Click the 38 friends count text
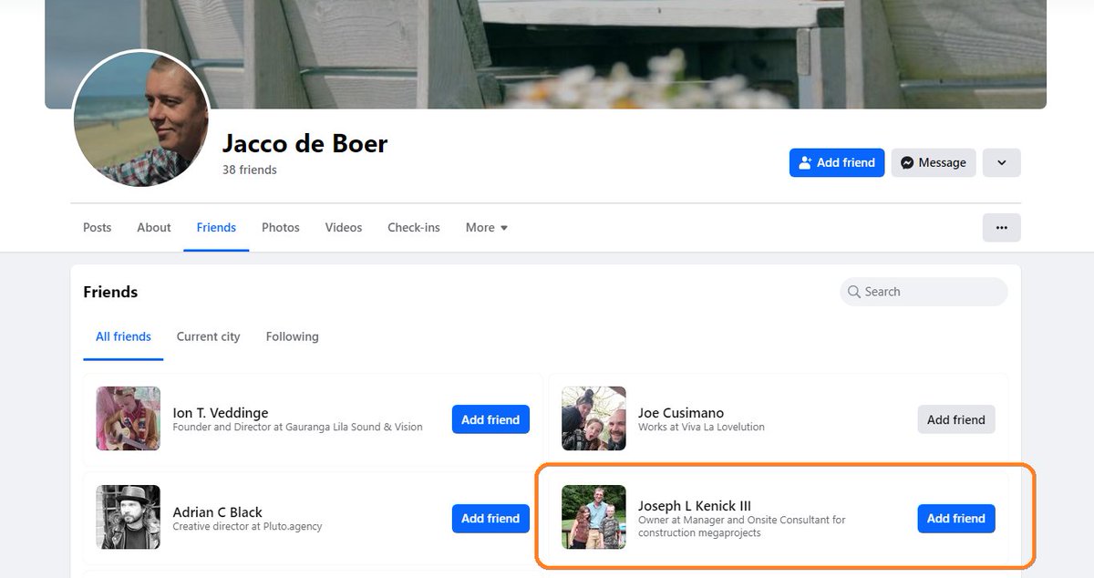 tap(250, 170)
